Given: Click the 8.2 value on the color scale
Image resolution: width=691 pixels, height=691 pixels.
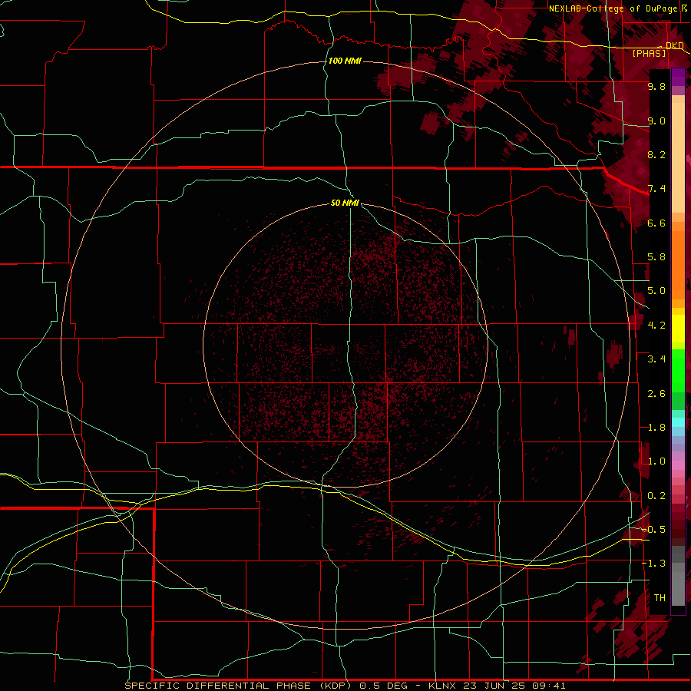Looking at the screenshot, I should coord(656,154).
